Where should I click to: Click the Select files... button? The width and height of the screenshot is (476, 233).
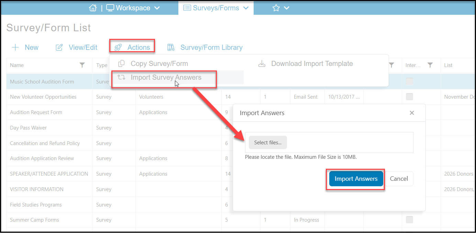268,143
